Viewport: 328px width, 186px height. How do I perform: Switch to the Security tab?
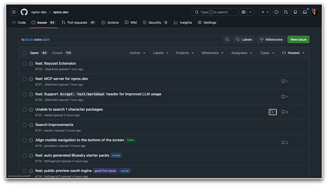(155, 23)
